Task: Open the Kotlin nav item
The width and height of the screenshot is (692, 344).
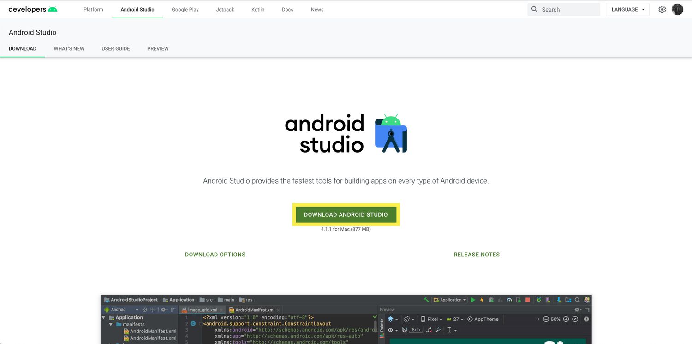Action: coord(258,9)
